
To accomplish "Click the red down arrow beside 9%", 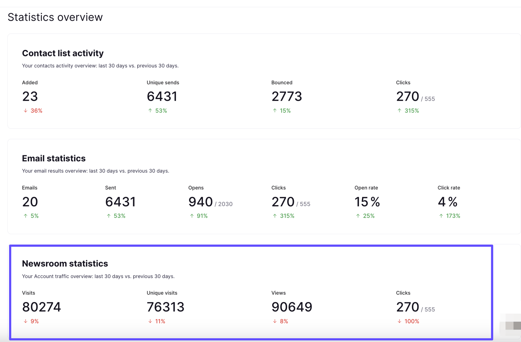I will click(25, 321).
